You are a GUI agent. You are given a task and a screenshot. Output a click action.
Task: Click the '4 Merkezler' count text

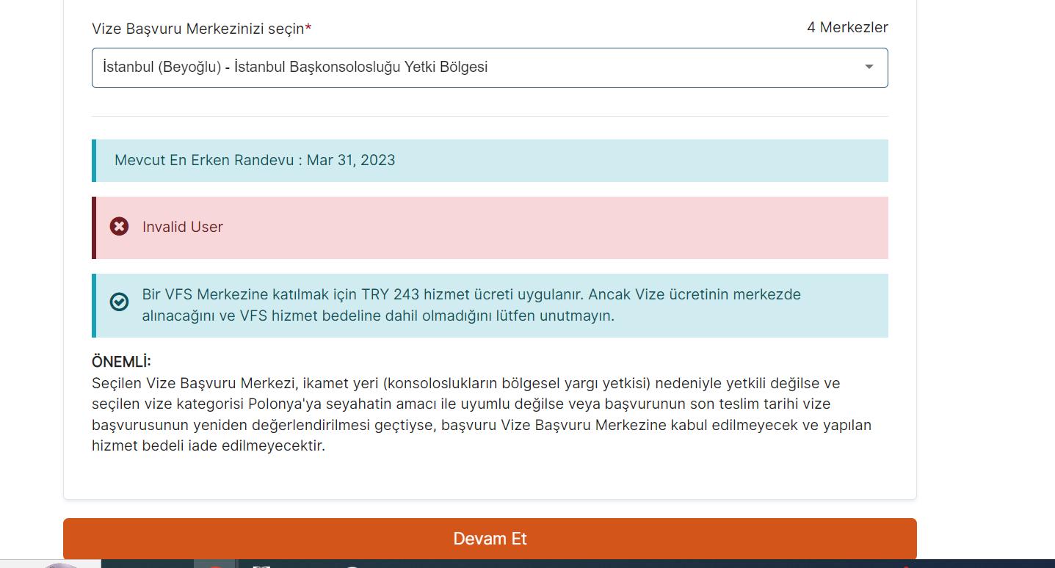[847, 28]
